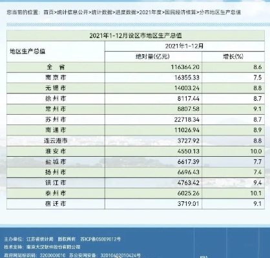Click 南京大汉软件股份有限公司 footer text
Viewport: 270px width, 258px height.
pos(54,247)
